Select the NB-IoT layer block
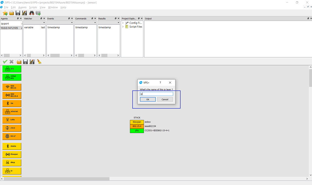This screenshot has width=312, height=185. pyautogui.click(x=12, y=136)
